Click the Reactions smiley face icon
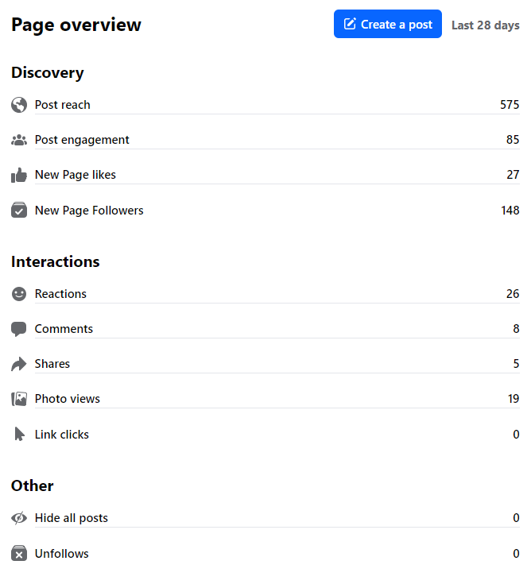 pos(19,294)
